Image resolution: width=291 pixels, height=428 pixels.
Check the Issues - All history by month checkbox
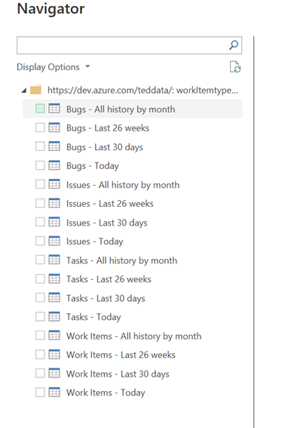coord(40,184)
